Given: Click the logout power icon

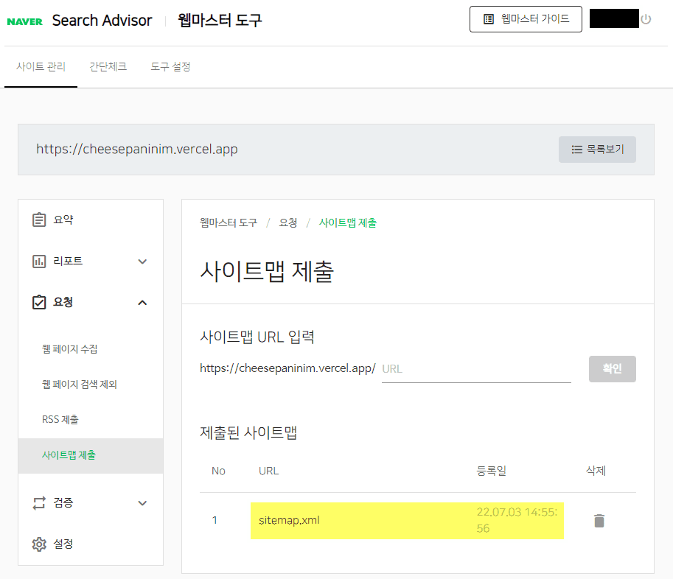Looking at the screenshot, I should tap(647, 20).
